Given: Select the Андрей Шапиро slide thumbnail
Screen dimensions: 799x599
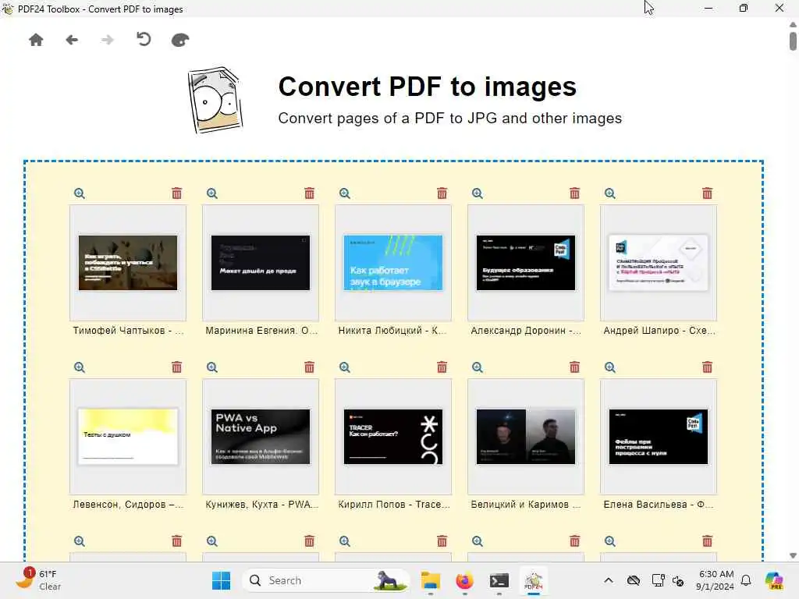Looking at the screenshot, I should [x=659, y=263].
